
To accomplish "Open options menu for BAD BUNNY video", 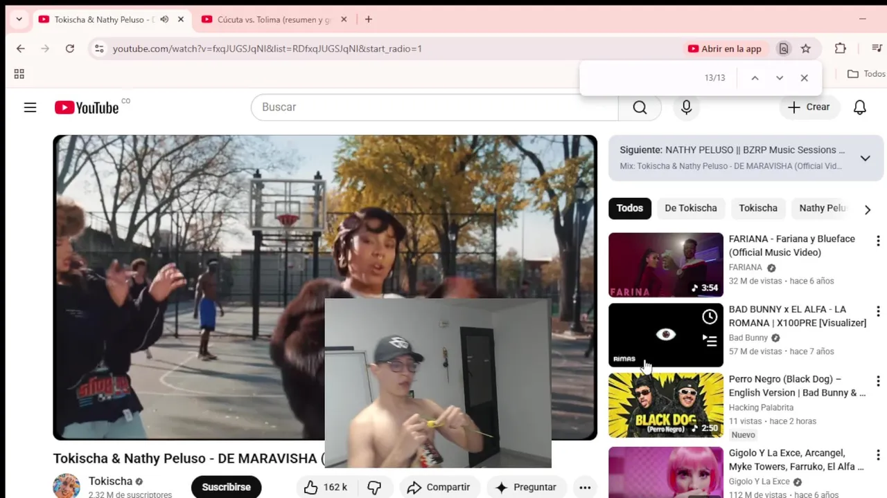I will coord(878,311).
